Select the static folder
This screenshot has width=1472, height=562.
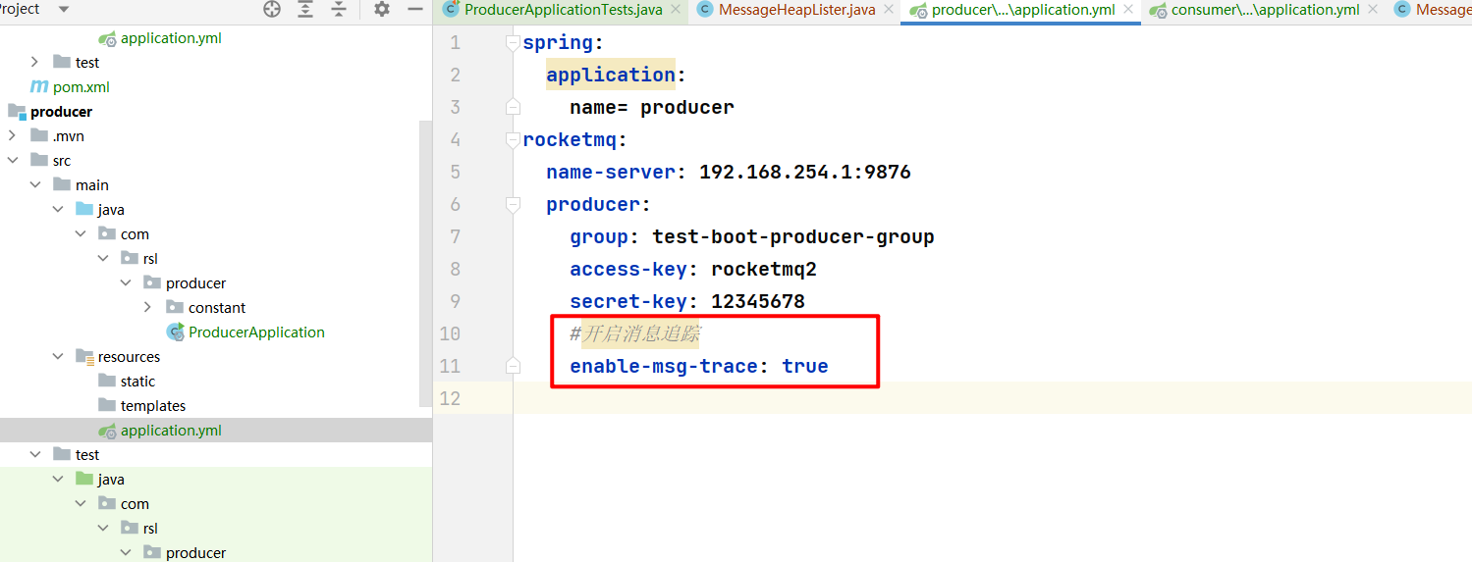(x=137, y=381)
